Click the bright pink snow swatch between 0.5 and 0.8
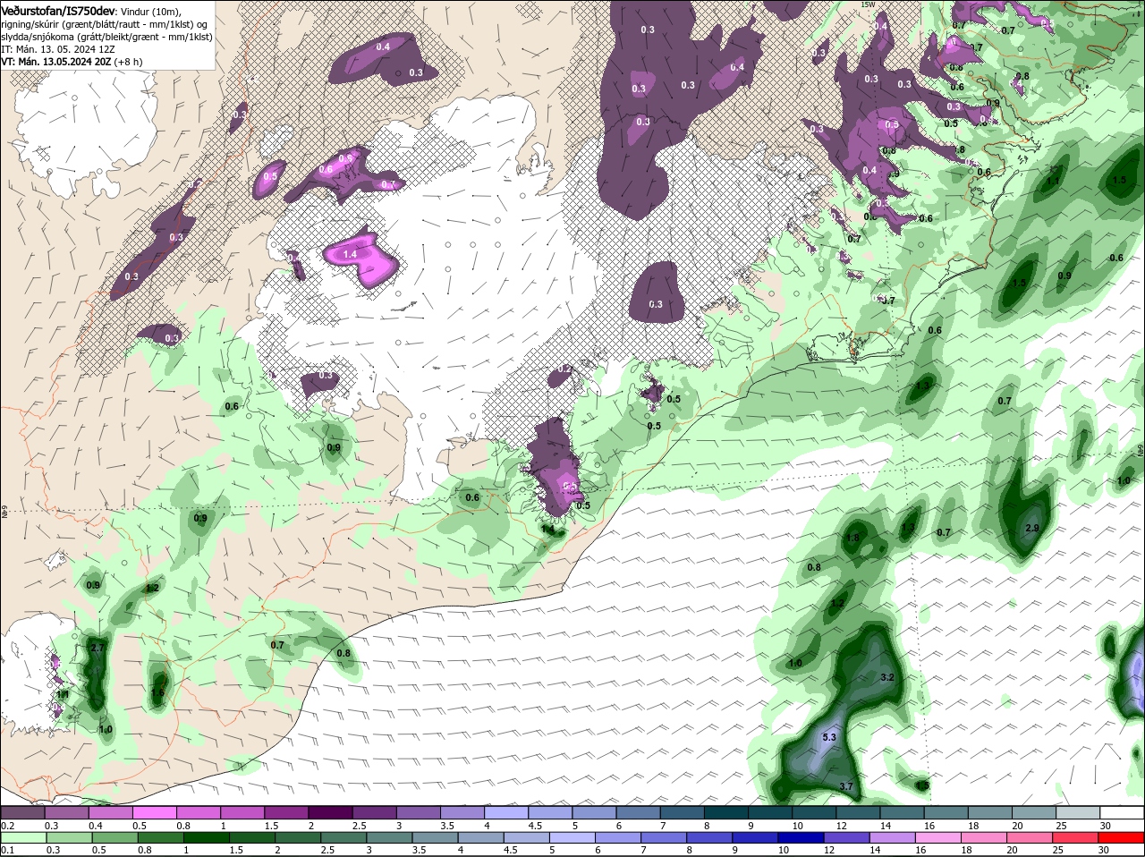The image size is (1145, 857). (x=154, y=812)
